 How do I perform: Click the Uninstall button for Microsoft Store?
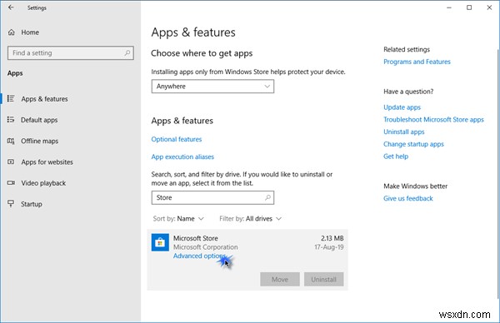pyautogui.click(x=323, y=280)
